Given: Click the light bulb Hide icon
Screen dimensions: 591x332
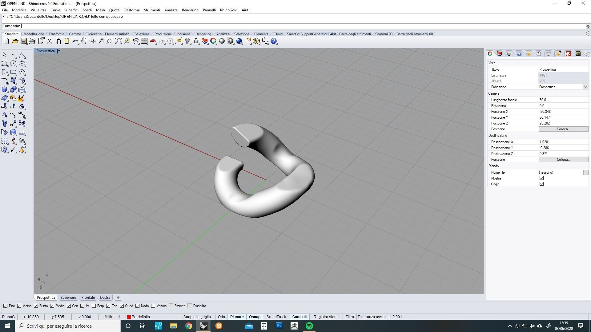Looking at the screenshot, I should click(x=187, y=41).
